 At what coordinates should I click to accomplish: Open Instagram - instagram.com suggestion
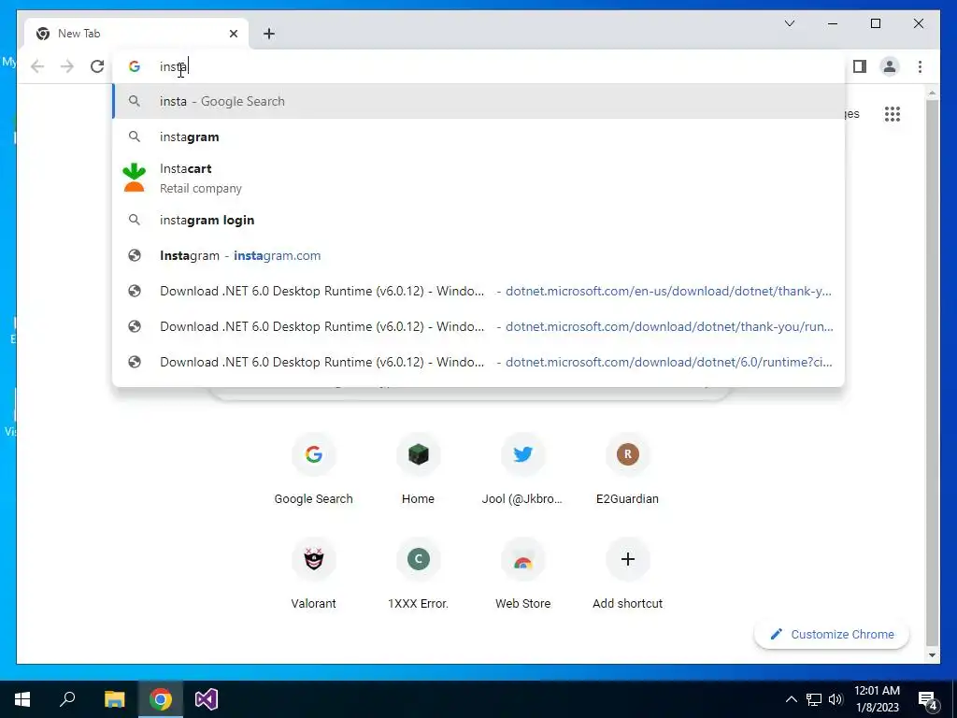(x=478, y=255)
